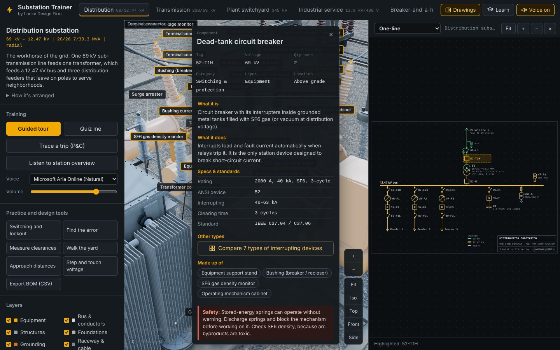
Task: Open the Find the error tool
Action: [x=90, y=230]
